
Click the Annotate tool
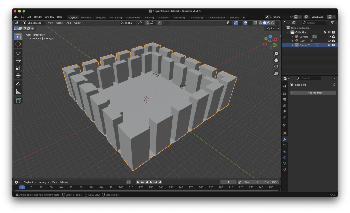(18, 84)
